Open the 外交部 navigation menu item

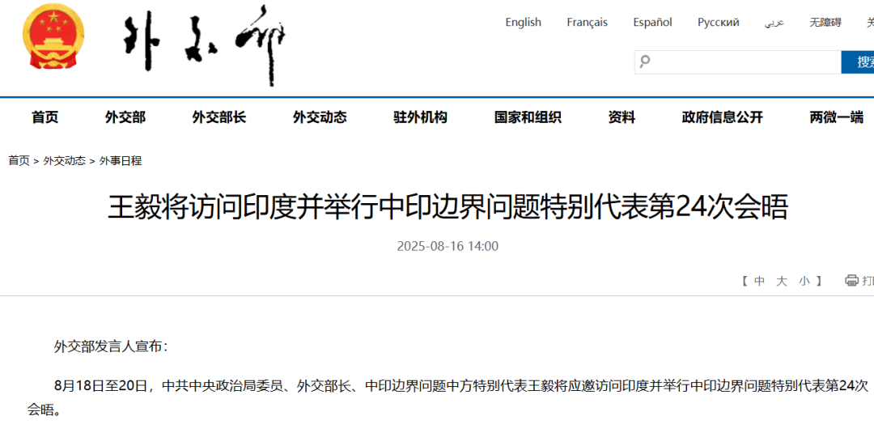[125, 117]
